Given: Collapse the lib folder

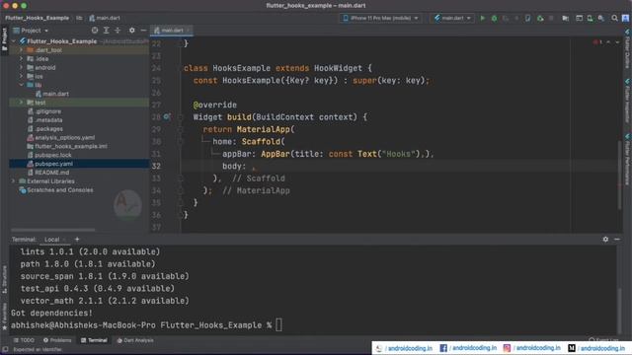Looking at the screenshot, I should tap(22, 85).
